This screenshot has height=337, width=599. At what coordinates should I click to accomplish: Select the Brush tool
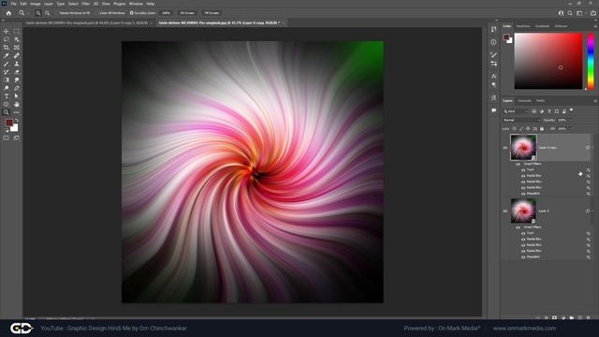7,64
